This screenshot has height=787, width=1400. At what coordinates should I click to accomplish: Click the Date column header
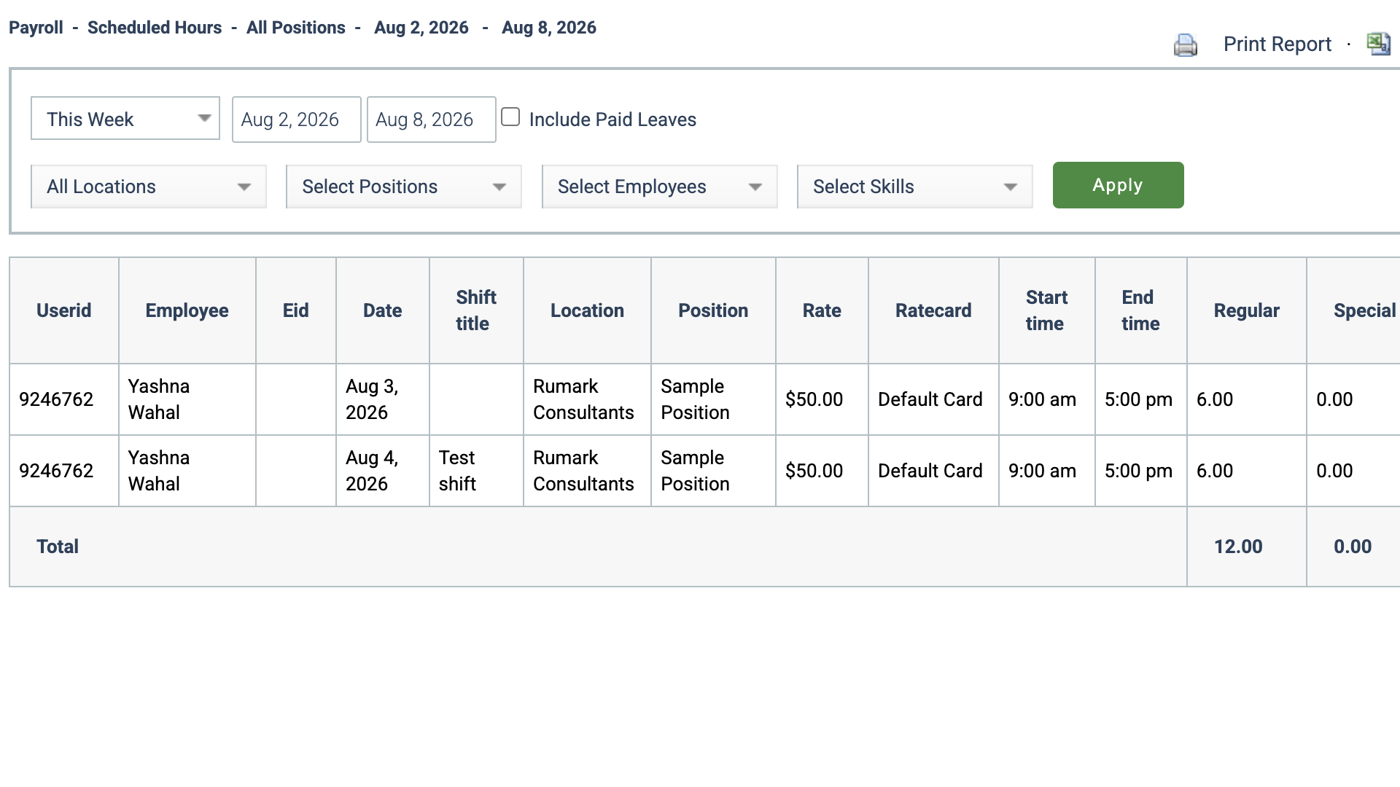point(382,310)
